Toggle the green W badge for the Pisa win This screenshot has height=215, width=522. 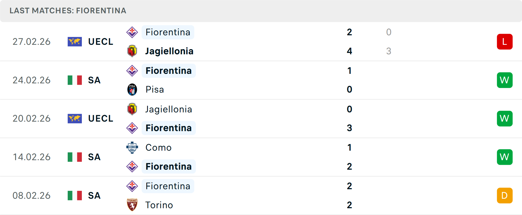coord(505,80)
